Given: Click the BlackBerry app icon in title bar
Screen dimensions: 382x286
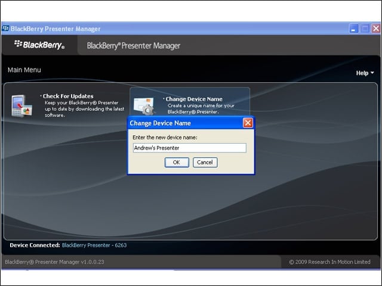Looking at the screenshot, I should pyautogui.click(x=5, y=28).
